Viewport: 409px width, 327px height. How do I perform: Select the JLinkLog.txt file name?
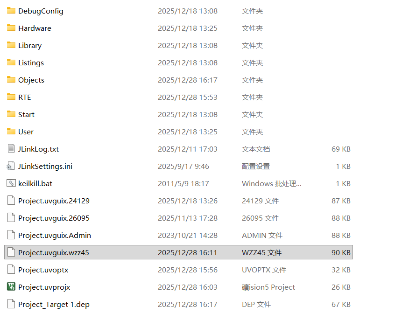coord(38,149)
